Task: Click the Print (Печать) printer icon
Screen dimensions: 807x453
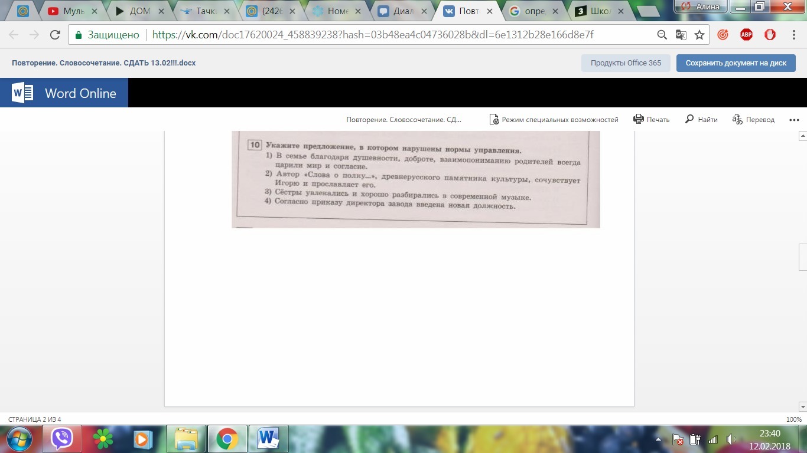Action: [x=638, y=119]
